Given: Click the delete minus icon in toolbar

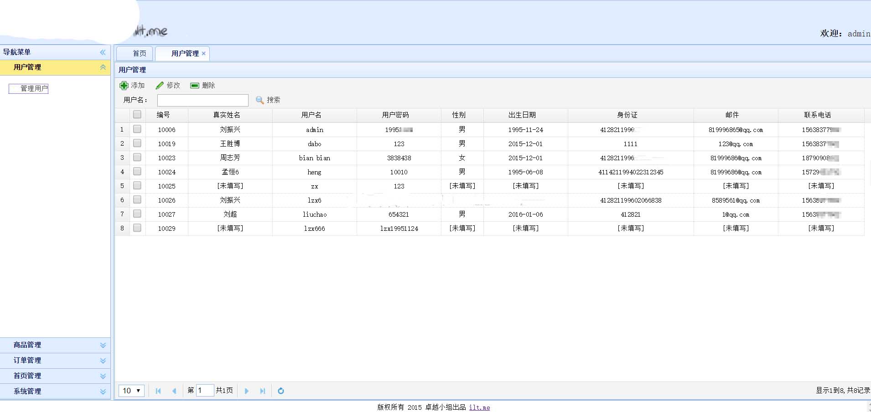Looking at the screenshot, I should 195,86.
